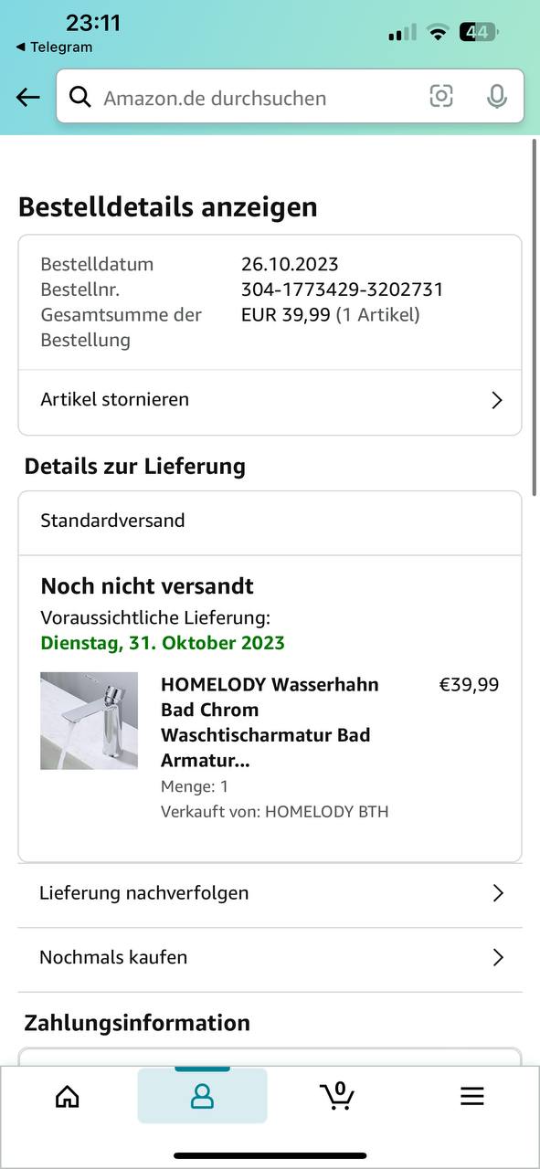Return to Telegram via status bar link
The height and width of the screenshot is (1169, 540).
[54, 47]
